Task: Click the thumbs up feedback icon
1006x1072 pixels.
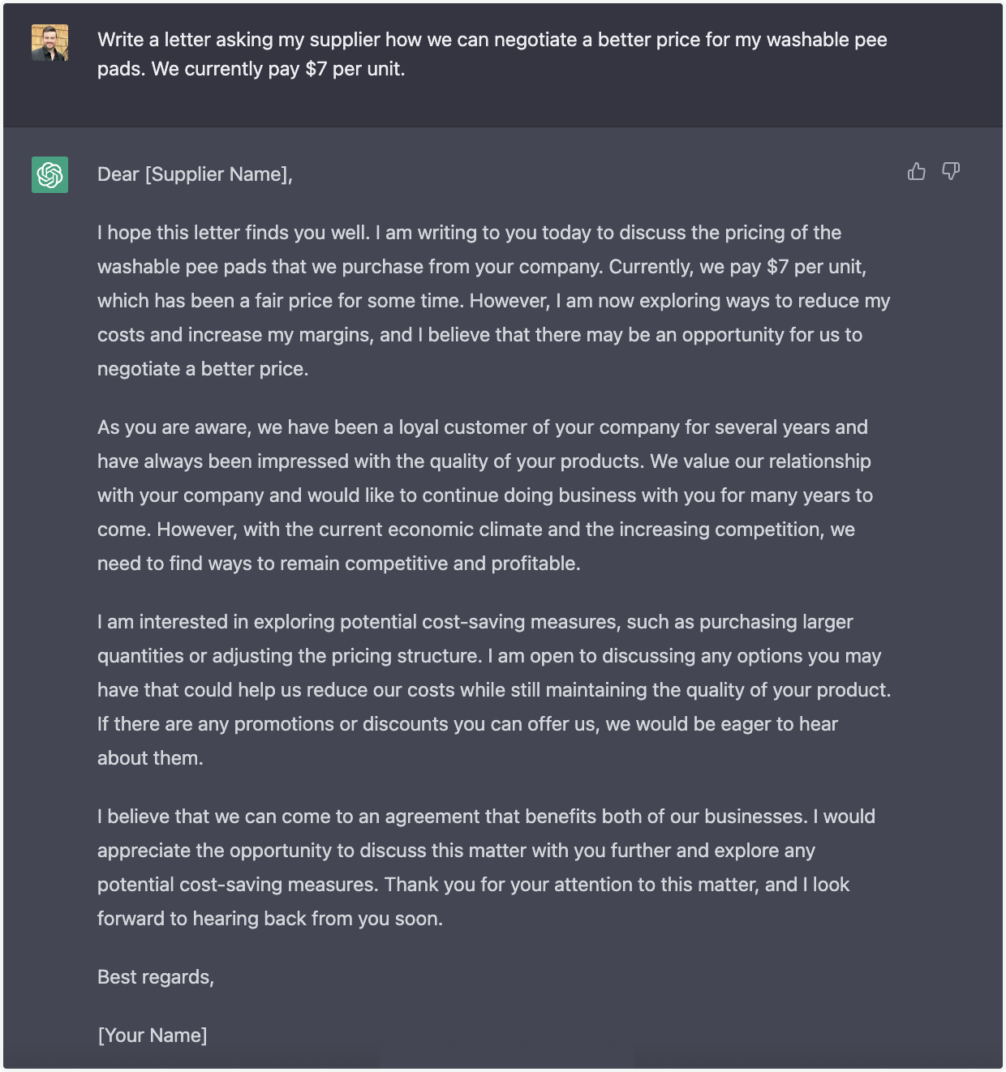Action: (917, 171)
